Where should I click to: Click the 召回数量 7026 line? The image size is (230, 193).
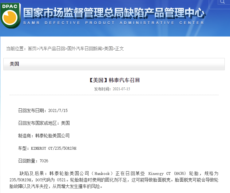(x=33, y=161)
